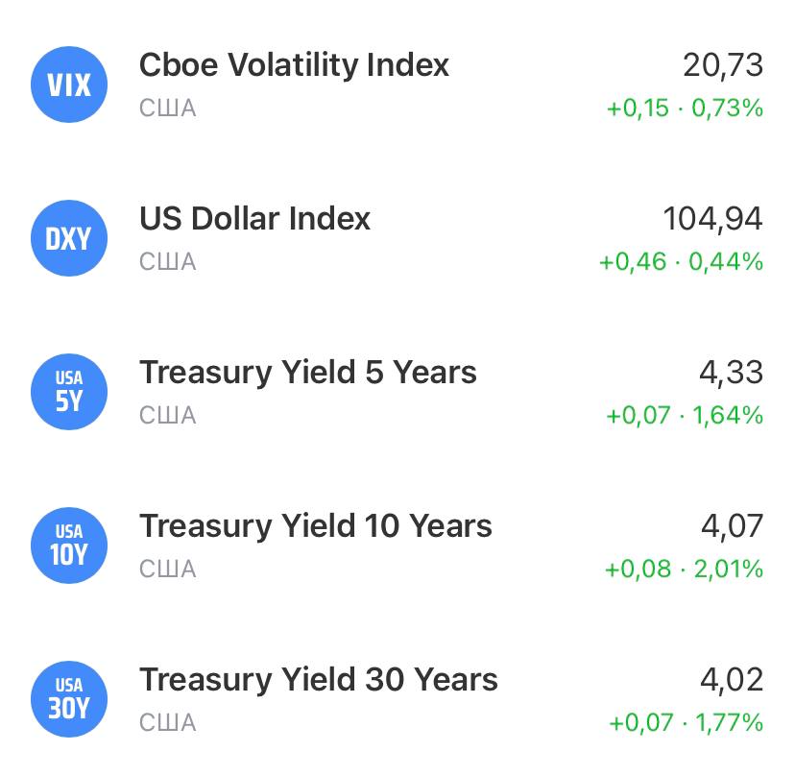Open Cboe Volatility Index details
Image resolution: width=795 pixels, height=776 pixels.
click(x=294, y=65)
